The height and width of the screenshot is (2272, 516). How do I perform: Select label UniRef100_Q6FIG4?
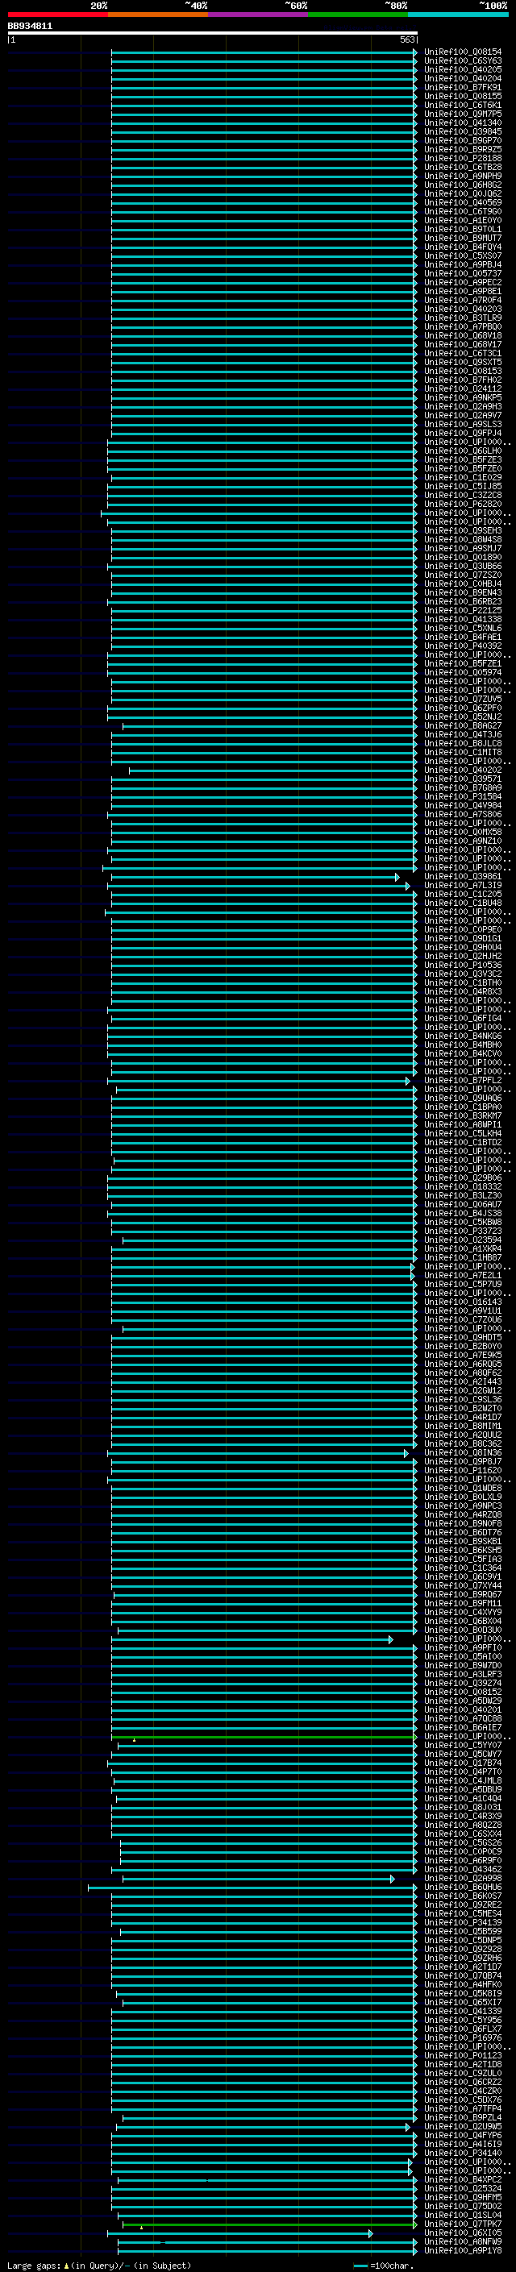pyautogui.click(x=462, y=1018)
